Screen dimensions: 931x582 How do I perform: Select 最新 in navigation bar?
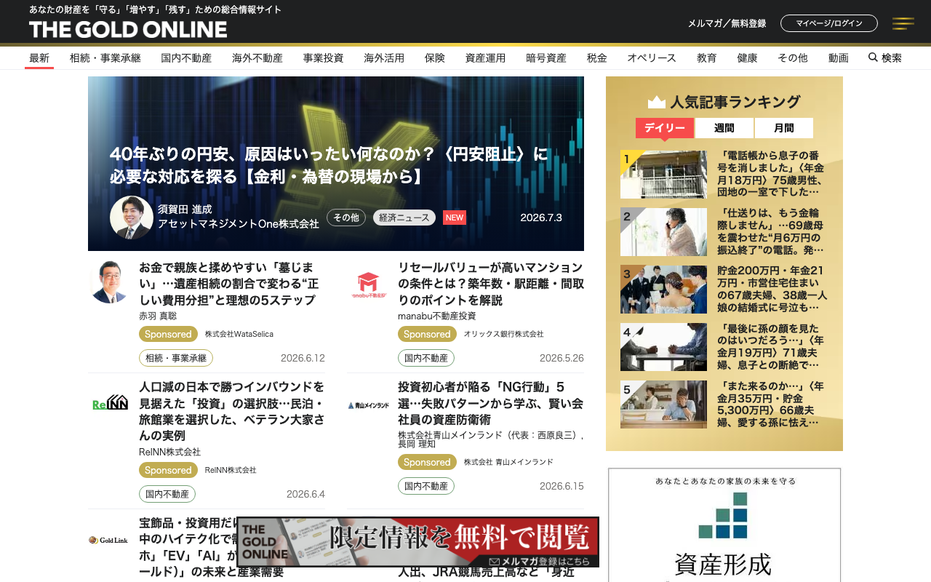[x=39, y=58]
